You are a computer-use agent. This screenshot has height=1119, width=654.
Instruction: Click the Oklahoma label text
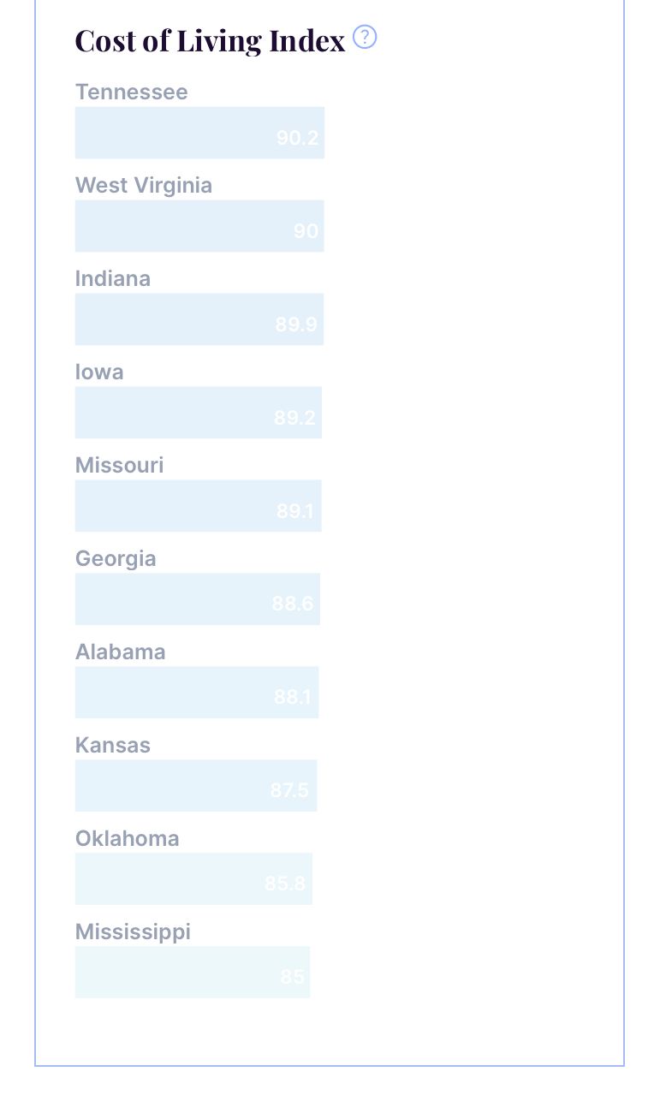(x=128, y=838)
